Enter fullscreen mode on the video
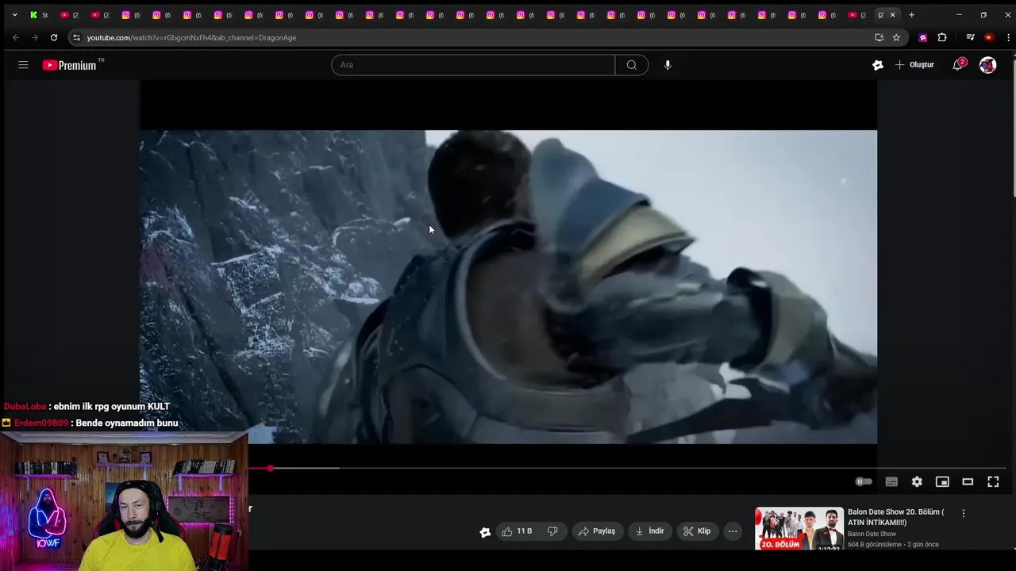The image size is (1016, 571). (x=993, y=481)
